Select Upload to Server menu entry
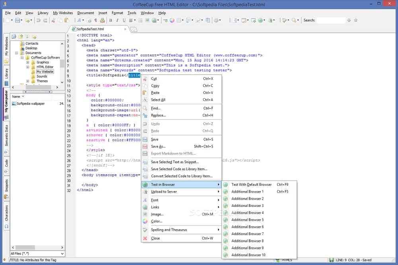Viewport: 398px width, 265px height. point(164,192)
